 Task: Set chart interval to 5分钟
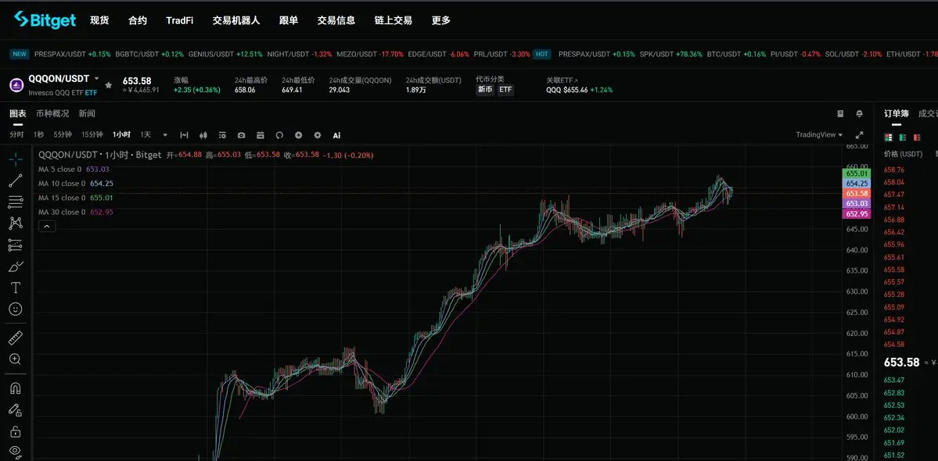(63, 135)
